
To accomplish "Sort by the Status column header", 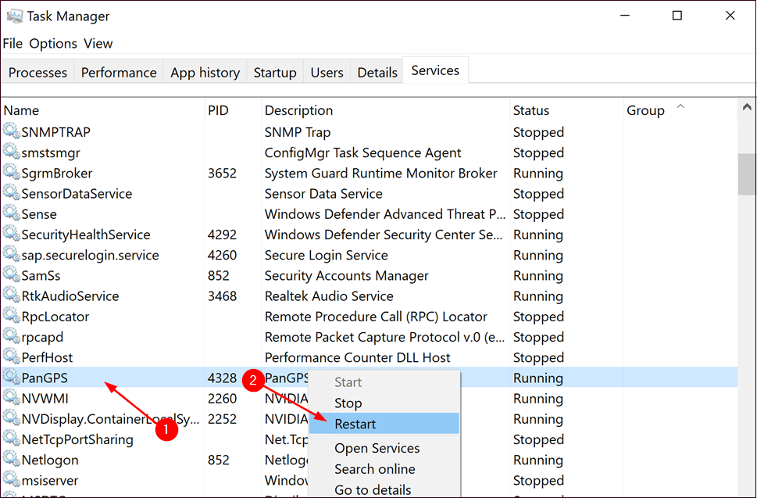I will click(567, 110).
